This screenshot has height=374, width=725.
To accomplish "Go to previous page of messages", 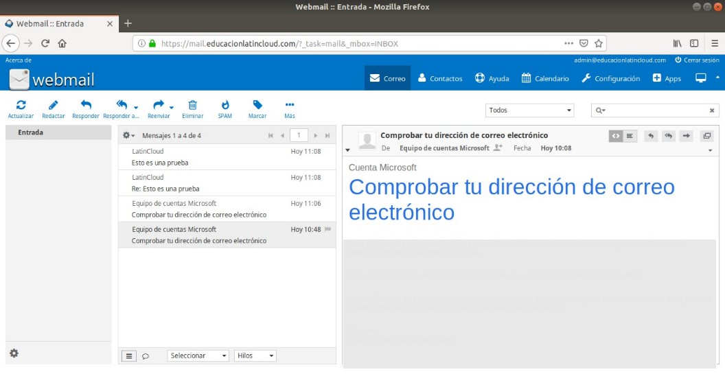I will (282, 135).
